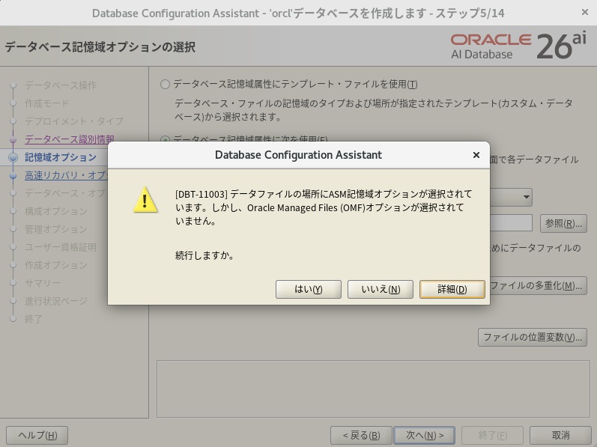The height and width of the screenshot is (447, 597).
Task: Expand the storage type dropdown arrow
Action: coord(526,197)
